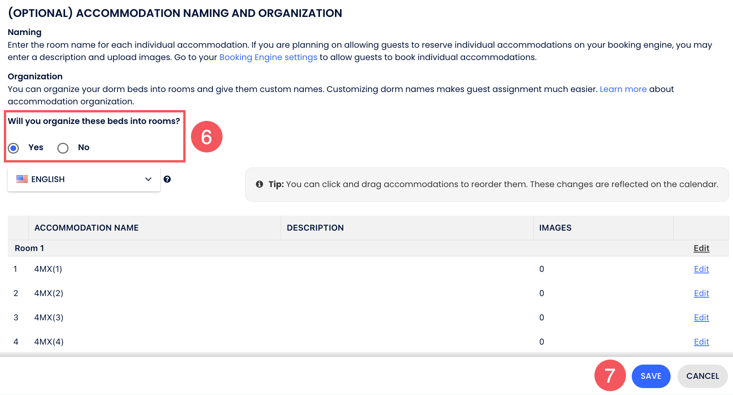Select No for organizing beds into rooms
Image resolution: width=733 pixels, height=395 pixels.
63,148
